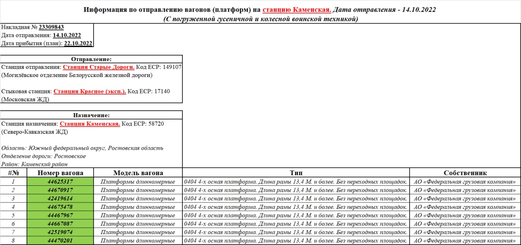Select wagon number 44667087 cell
Viewport: 521px width, 245px height.
pos(60,224)
